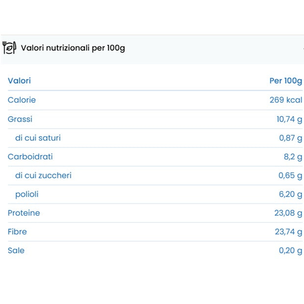Select the polioli row label
The height and width of the screenshot is (304, 304).
tap(26, 194)
